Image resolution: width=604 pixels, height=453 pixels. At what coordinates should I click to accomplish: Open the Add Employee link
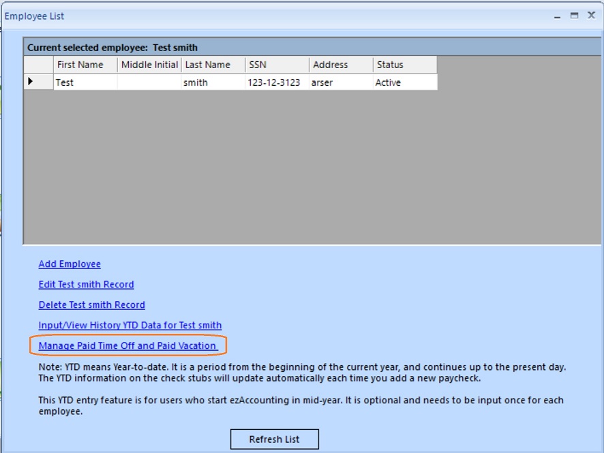(70, 264)
